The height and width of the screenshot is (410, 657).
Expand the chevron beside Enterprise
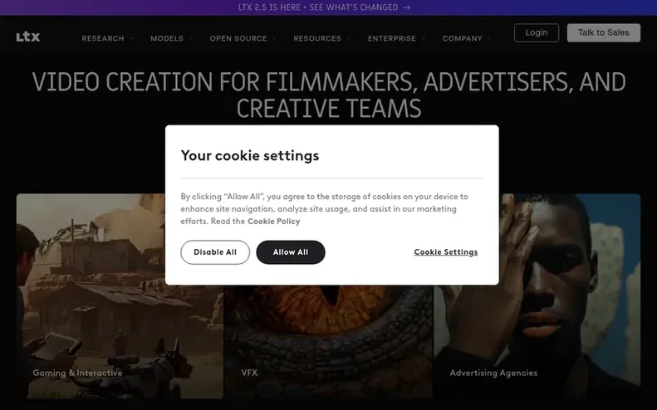tap(424, 38)
